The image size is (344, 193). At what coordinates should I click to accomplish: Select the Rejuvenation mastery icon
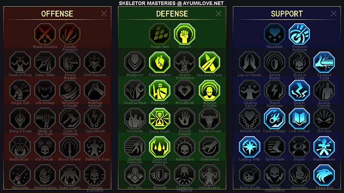[x=160, y=62]
